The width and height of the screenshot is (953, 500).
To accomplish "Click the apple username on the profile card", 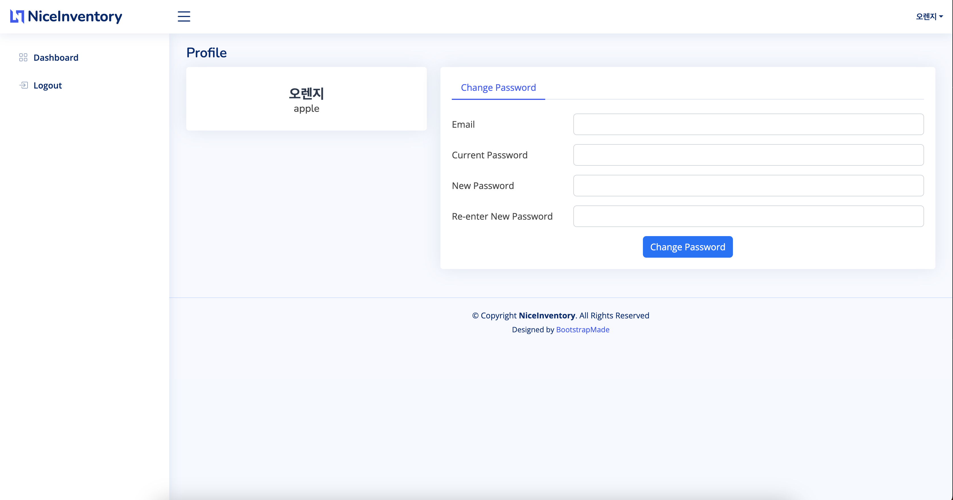I will pyautogui.click(x=306, y=109).
